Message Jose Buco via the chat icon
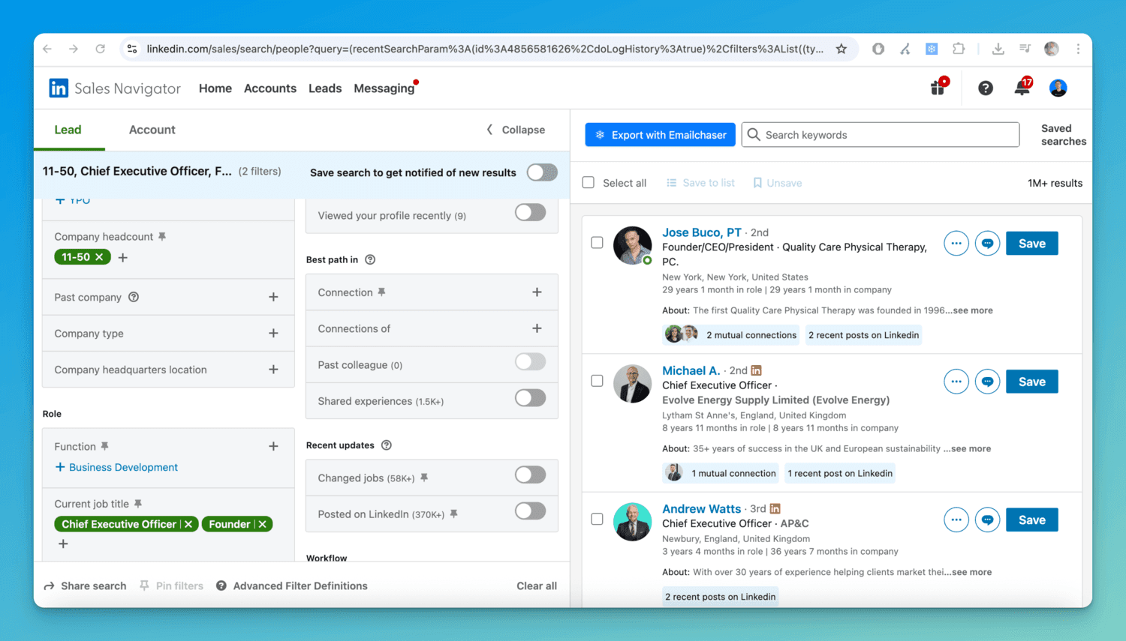1126x641 pixels. tap(988, 244)
